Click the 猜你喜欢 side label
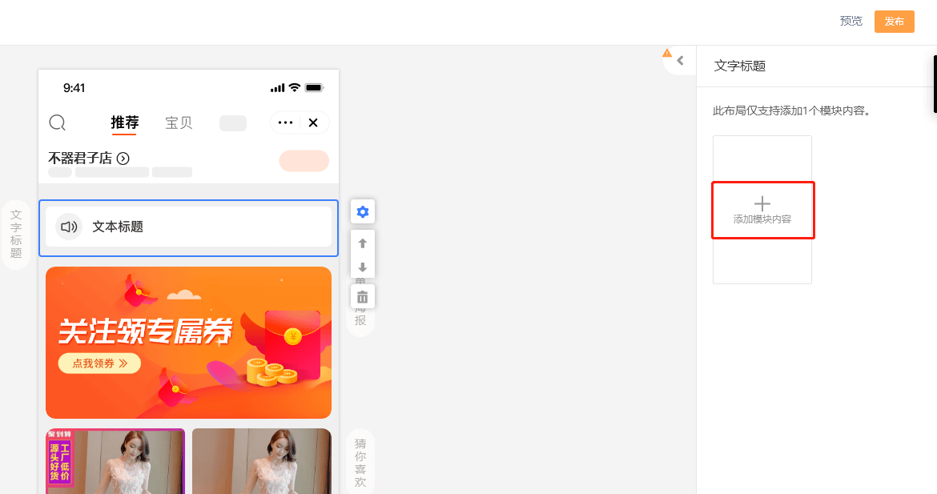Viewport: 937px width, 494px height. click(x=360, y=462)
